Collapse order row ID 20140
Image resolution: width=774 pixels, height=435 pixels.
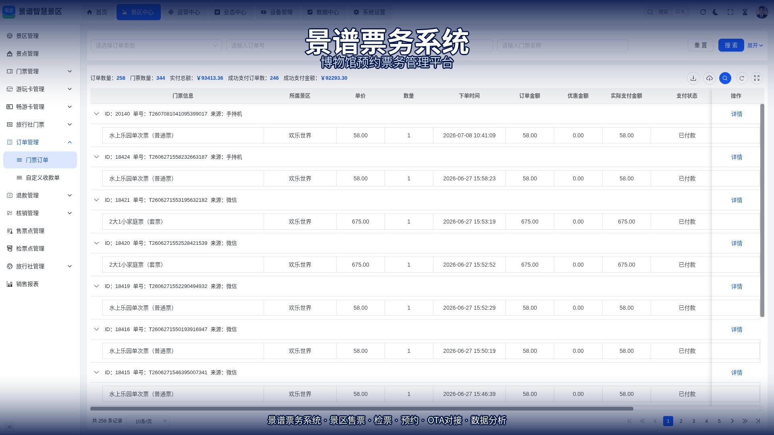pyautogui.click(x=96, y=114)
